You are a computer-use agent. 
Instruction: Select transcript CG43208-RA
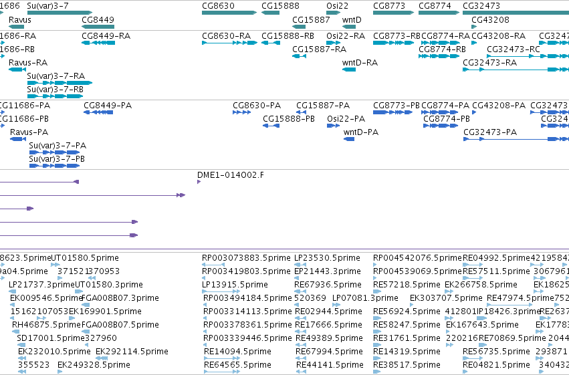click(474, 43)
